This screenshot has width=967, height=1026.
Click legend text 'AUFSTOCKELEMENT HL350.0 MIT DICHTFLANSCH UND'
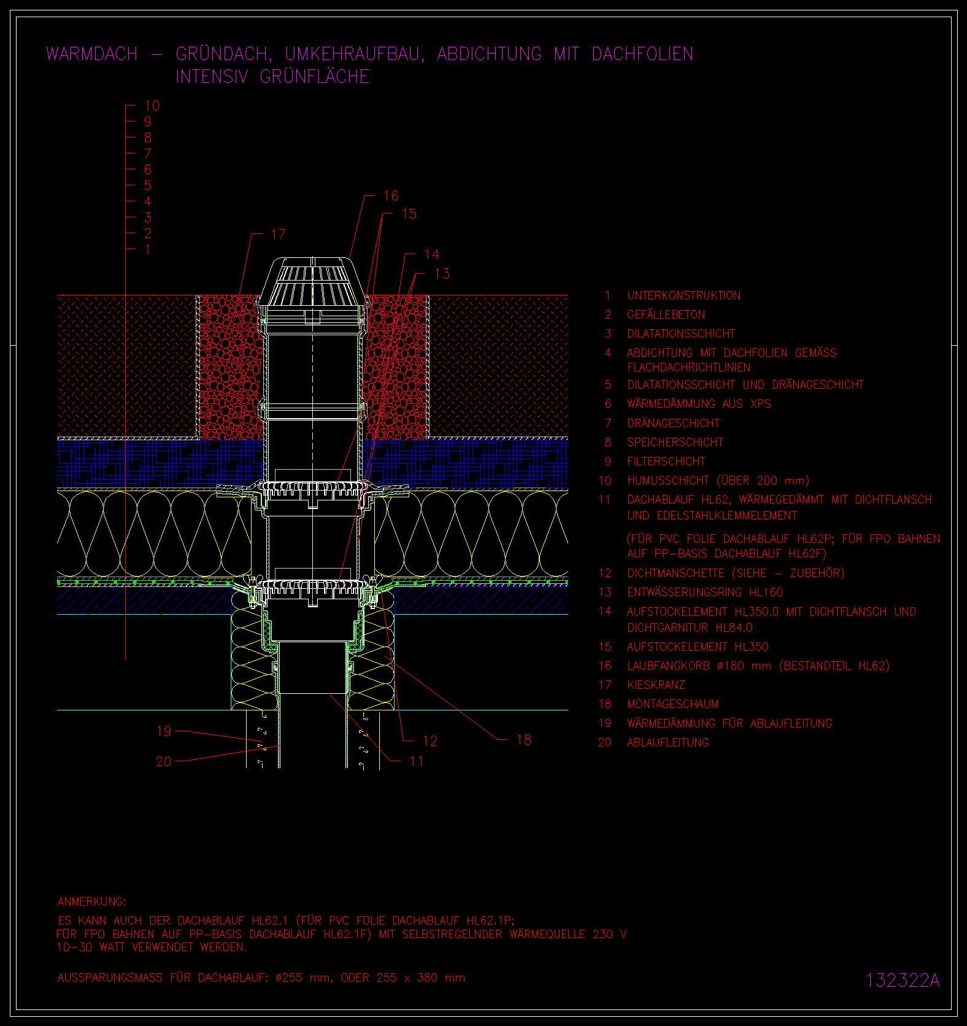coord(771,612)
